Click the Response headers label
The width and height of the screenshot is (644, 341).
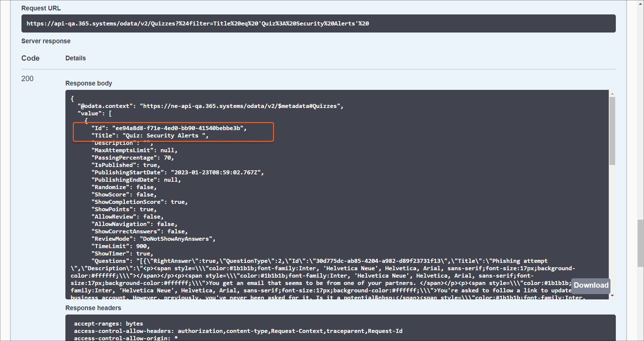[x=93, y=308]
